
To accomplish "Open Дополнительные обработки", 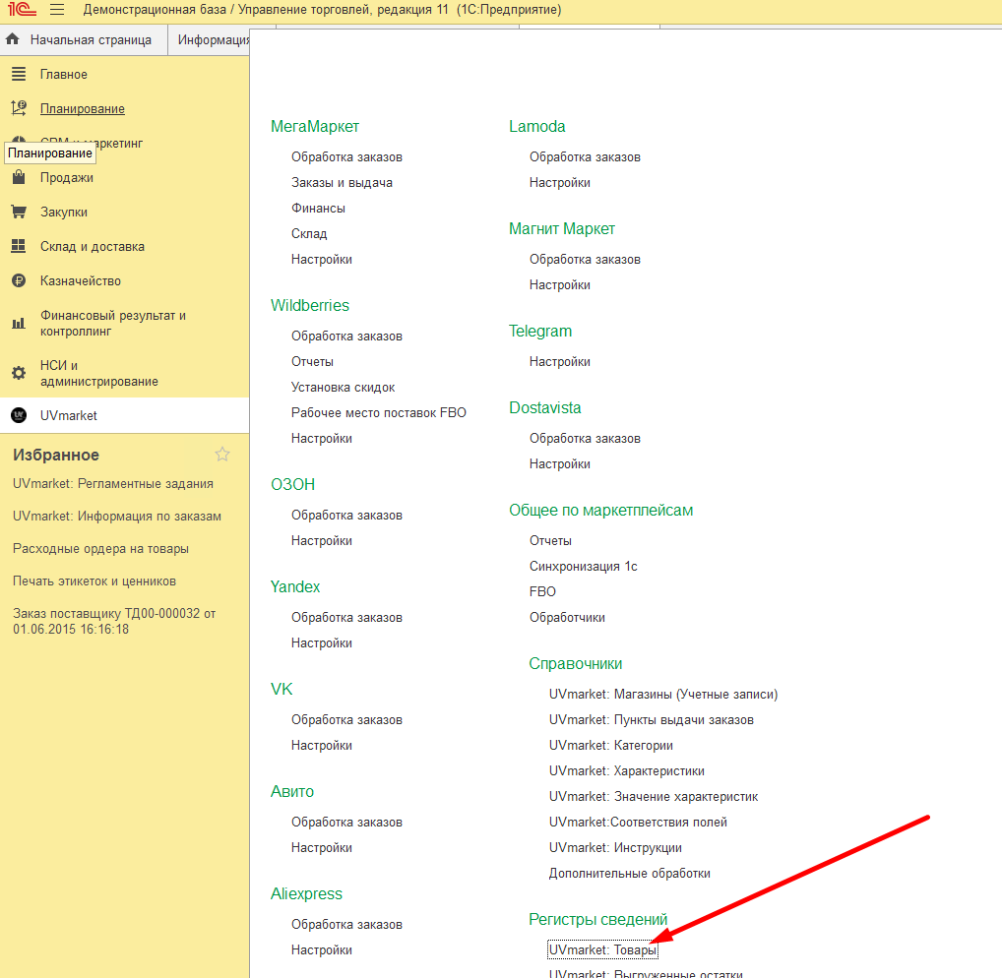I will click(629, 873).
